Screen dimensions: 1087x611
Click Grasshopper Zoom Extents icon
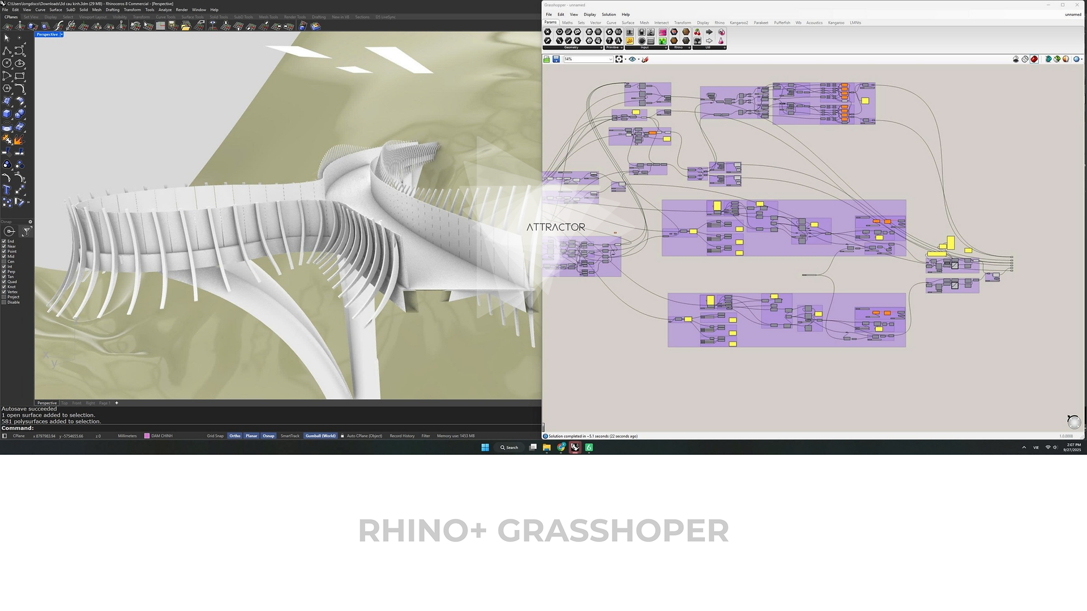[x=619, y=59]
